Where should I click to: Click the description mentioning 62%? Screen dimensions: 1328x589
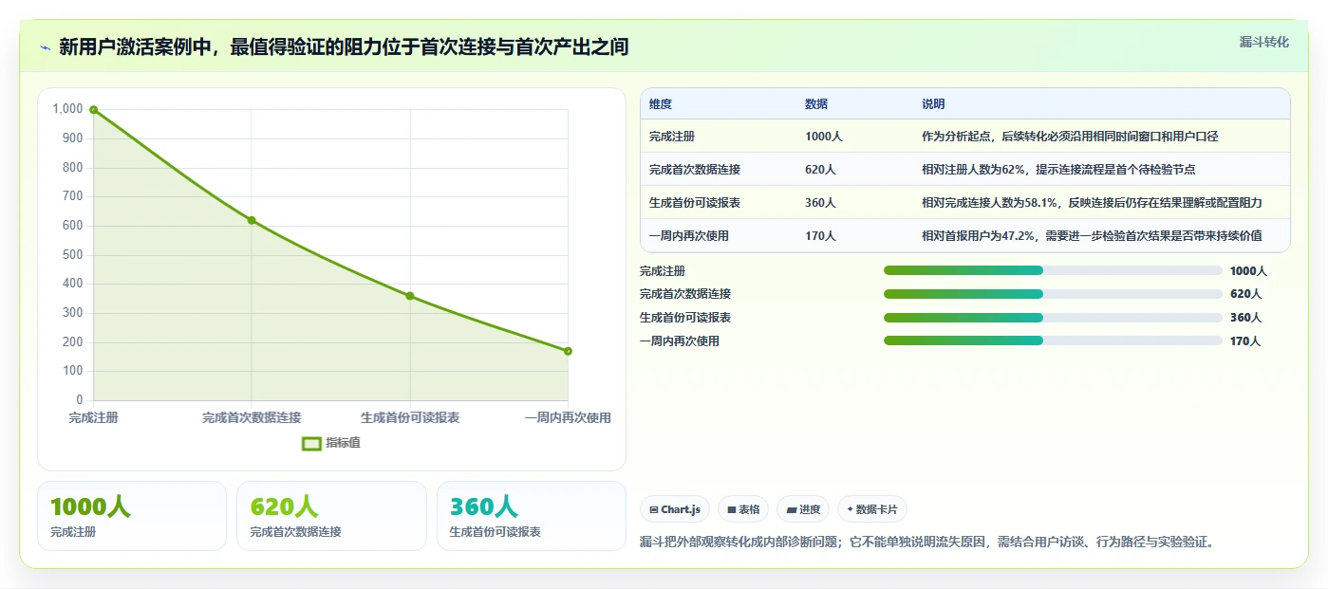1058,170
